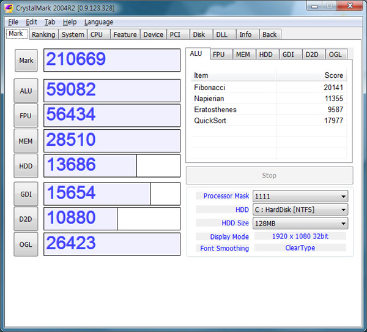Select the Napierian row

coord(269,99)
